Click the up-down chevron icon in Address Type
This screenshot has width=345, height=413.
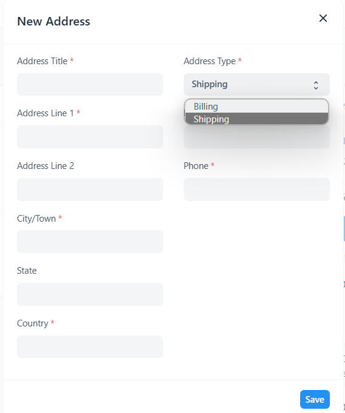pos(316,85)
